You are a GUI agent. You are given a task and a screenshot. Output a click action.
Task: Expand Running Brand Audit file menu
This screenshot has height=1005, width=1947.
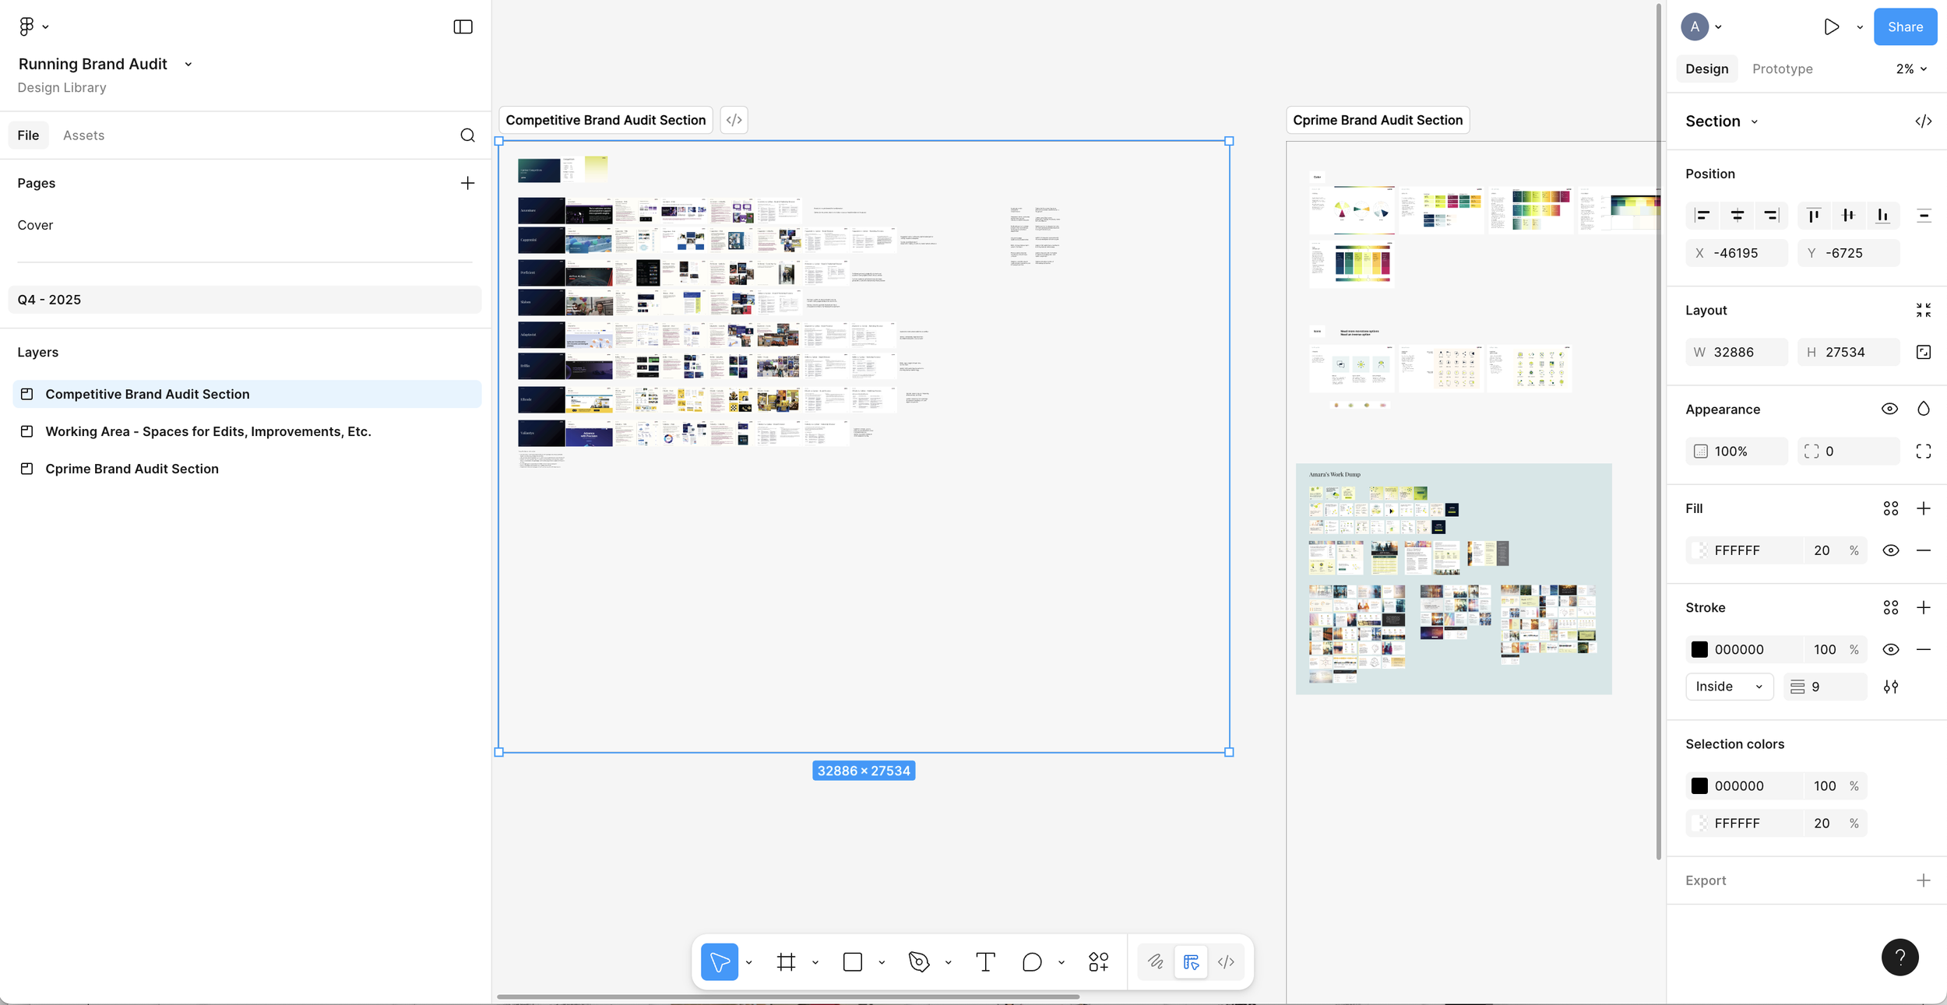(188, 65)
